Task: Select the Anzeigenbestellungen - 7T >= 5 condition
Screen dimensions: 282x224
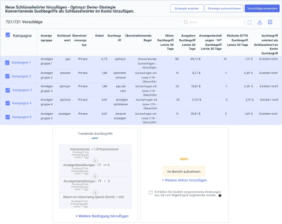Action: click(95, 169)
